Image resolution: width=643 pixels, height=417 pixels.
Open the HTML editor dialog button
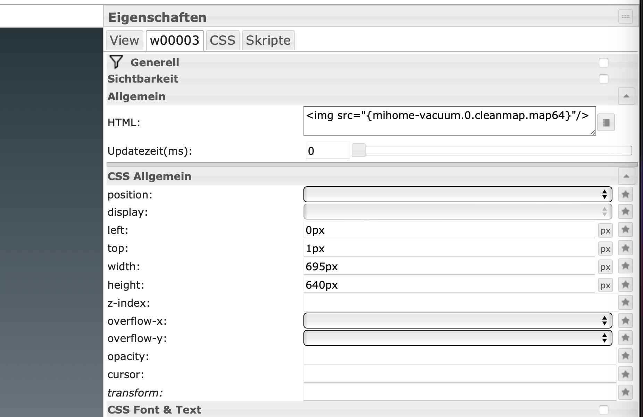[x=606, y=122]
